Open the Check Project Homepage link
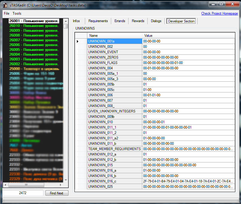This screenshot has width=241, height=204. pyautogui.click(x=219, y=13)
